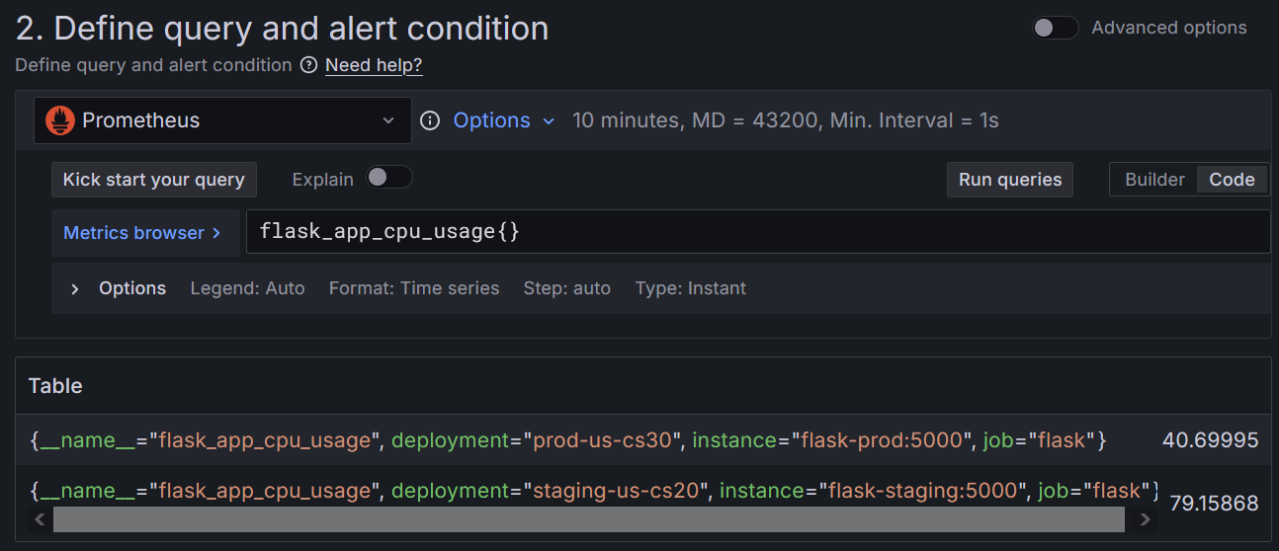Click the down chevron next to blue Options
Image resolution: width=1279 pixels, height=551 pixels.
coord(549,121)
